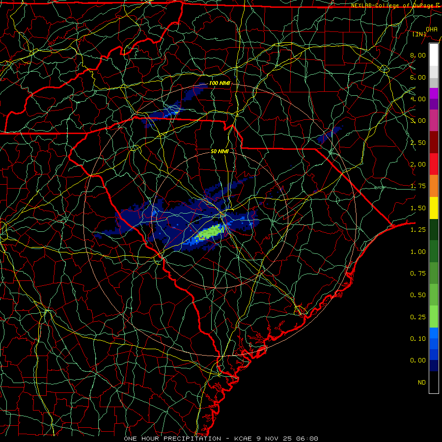442x442 pixels.
Task: Click the 1.75 legend value
Action: pos(418,186)
